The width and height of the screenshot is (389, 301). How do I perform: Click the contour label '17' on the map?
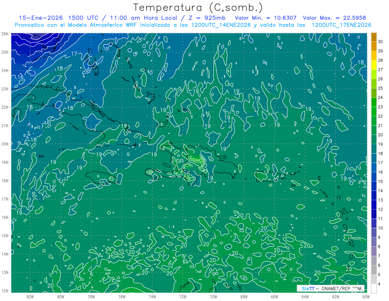point(74,54)
